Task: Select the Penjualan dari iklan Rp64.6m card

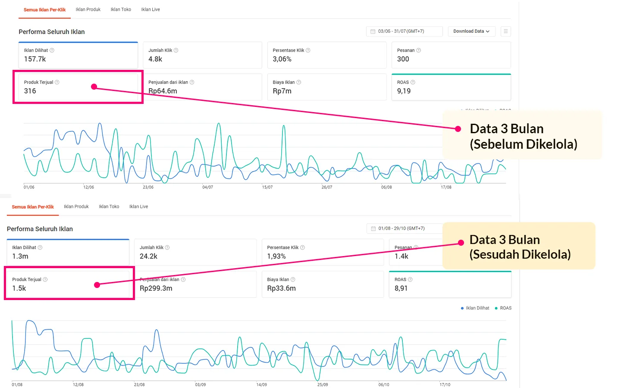Action: [203, 87]
